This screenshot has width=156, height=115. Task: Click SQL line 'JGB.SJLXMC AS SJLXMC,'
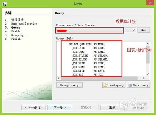90,60
